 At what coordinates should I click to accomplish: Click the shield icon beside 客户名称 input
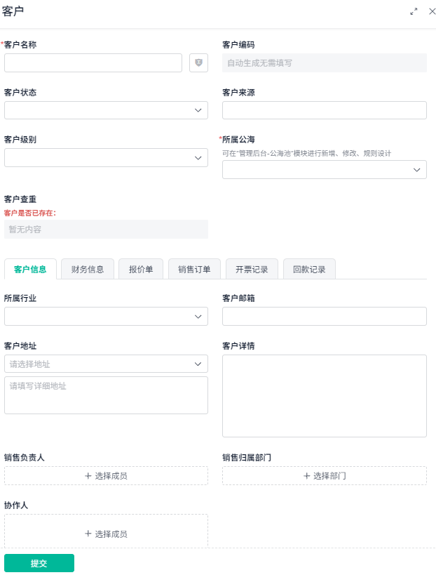197,62
